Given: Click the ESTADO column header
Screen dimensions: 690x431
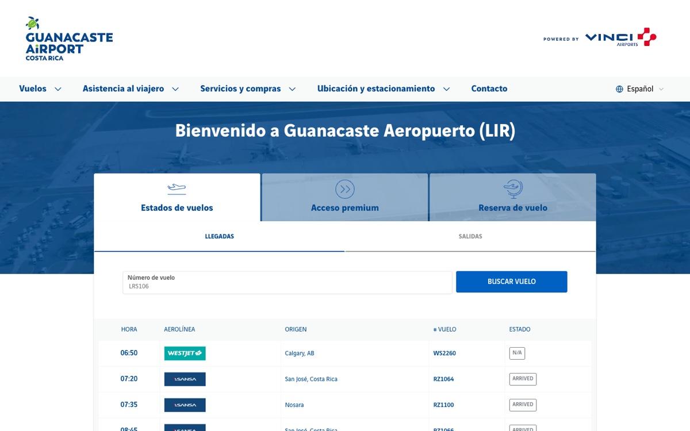Looking at the screenshot, I should (x=520, y=329).
